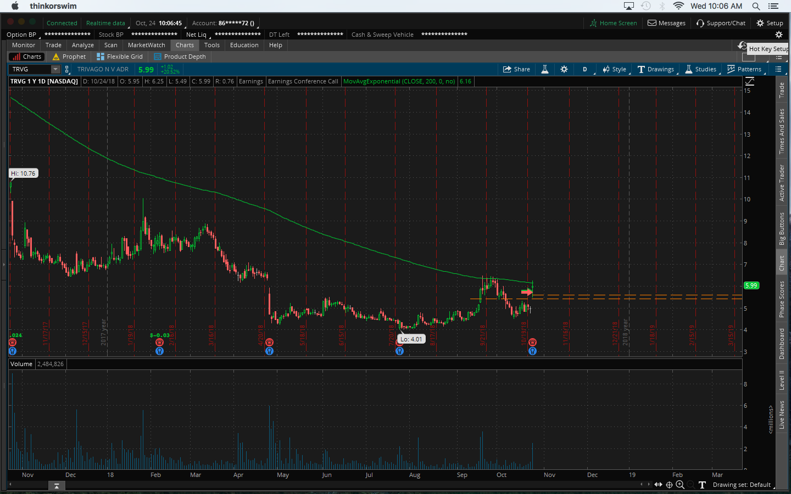This screenshot has height=494, width=791.
Task: Open the chart list menu icon
Action: point(778,69)
